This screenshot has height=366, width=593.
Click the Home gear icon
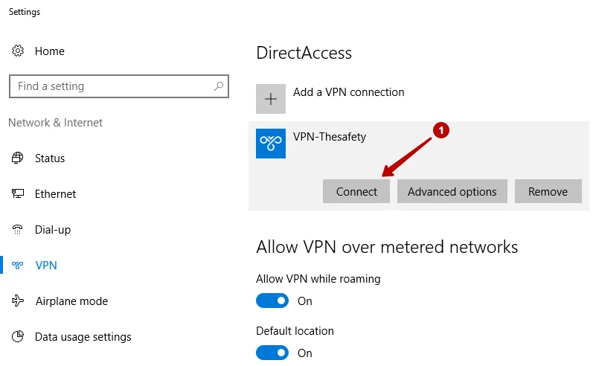pos(18,51)
